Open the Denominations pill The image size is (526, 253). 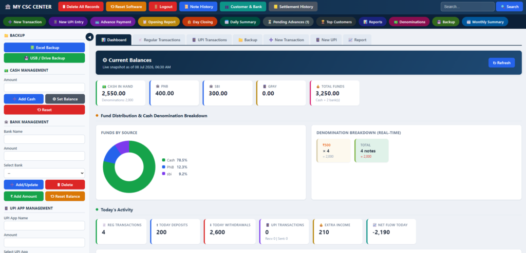pyautogui.click(x=409, y=22)
